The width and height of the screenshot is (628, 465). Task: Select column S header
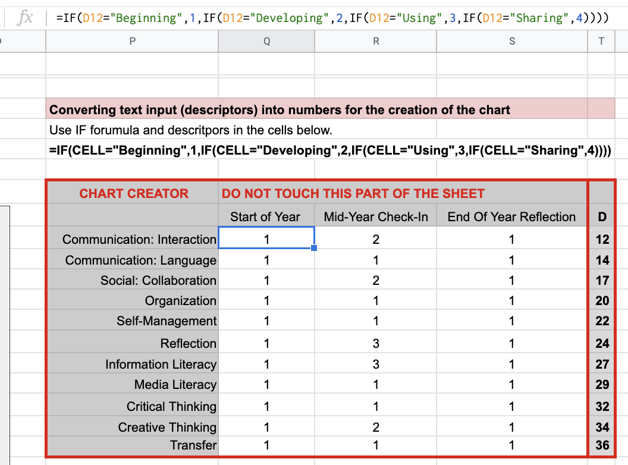(x=512, y=41)
